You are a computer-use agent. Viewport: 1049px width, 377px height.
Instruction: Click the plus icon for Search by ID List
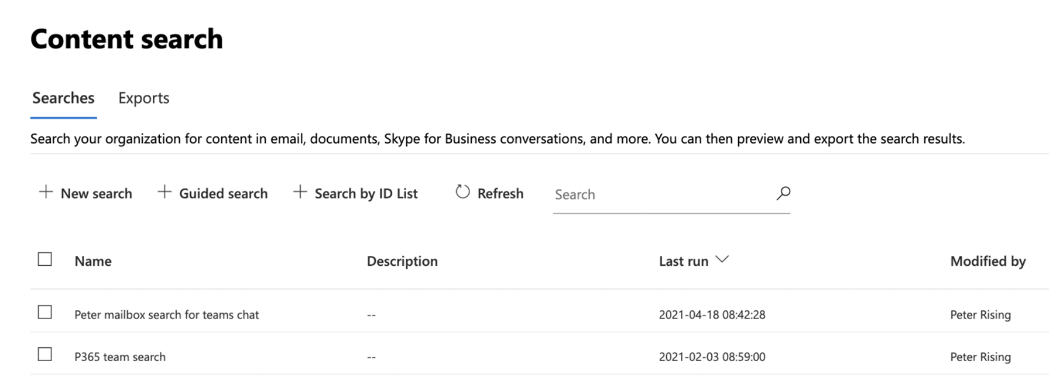tap(300, 192)
